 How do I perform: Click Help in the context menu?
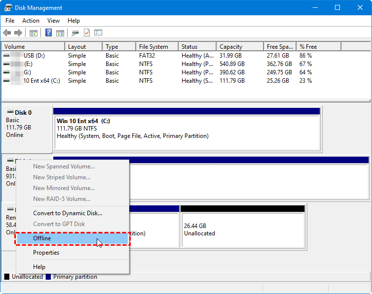tap(39, 267)
